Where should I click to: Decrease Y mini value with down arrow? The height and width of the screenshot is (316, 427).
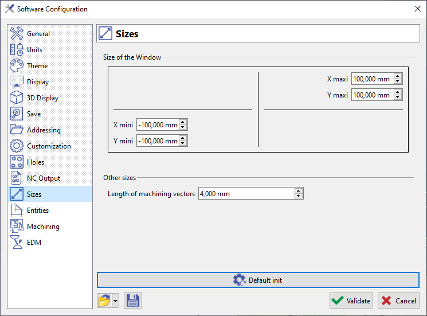pos(183,143)
